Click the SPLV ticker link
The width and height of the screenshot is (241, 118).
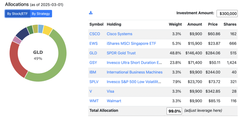(94, 82)
